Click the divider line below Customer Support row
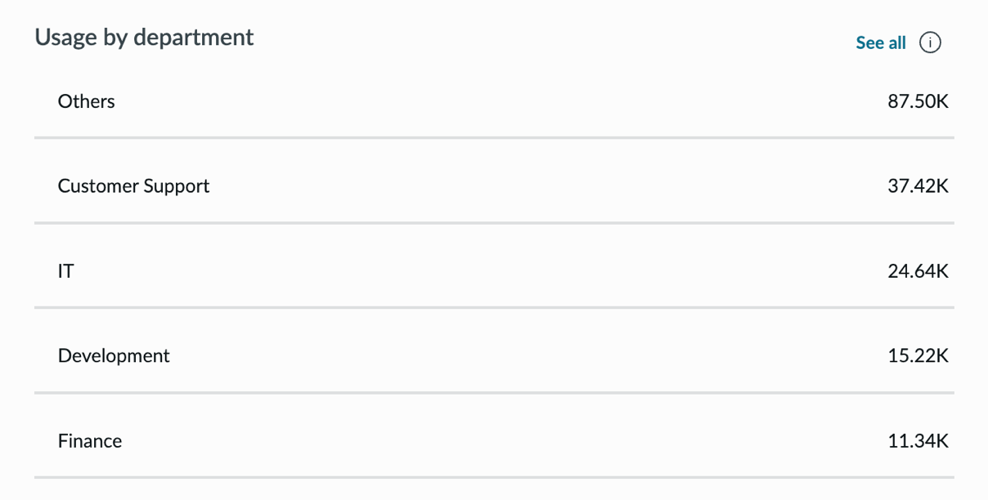The width and height of the screenshot is (988, 500). coord(494,222)
